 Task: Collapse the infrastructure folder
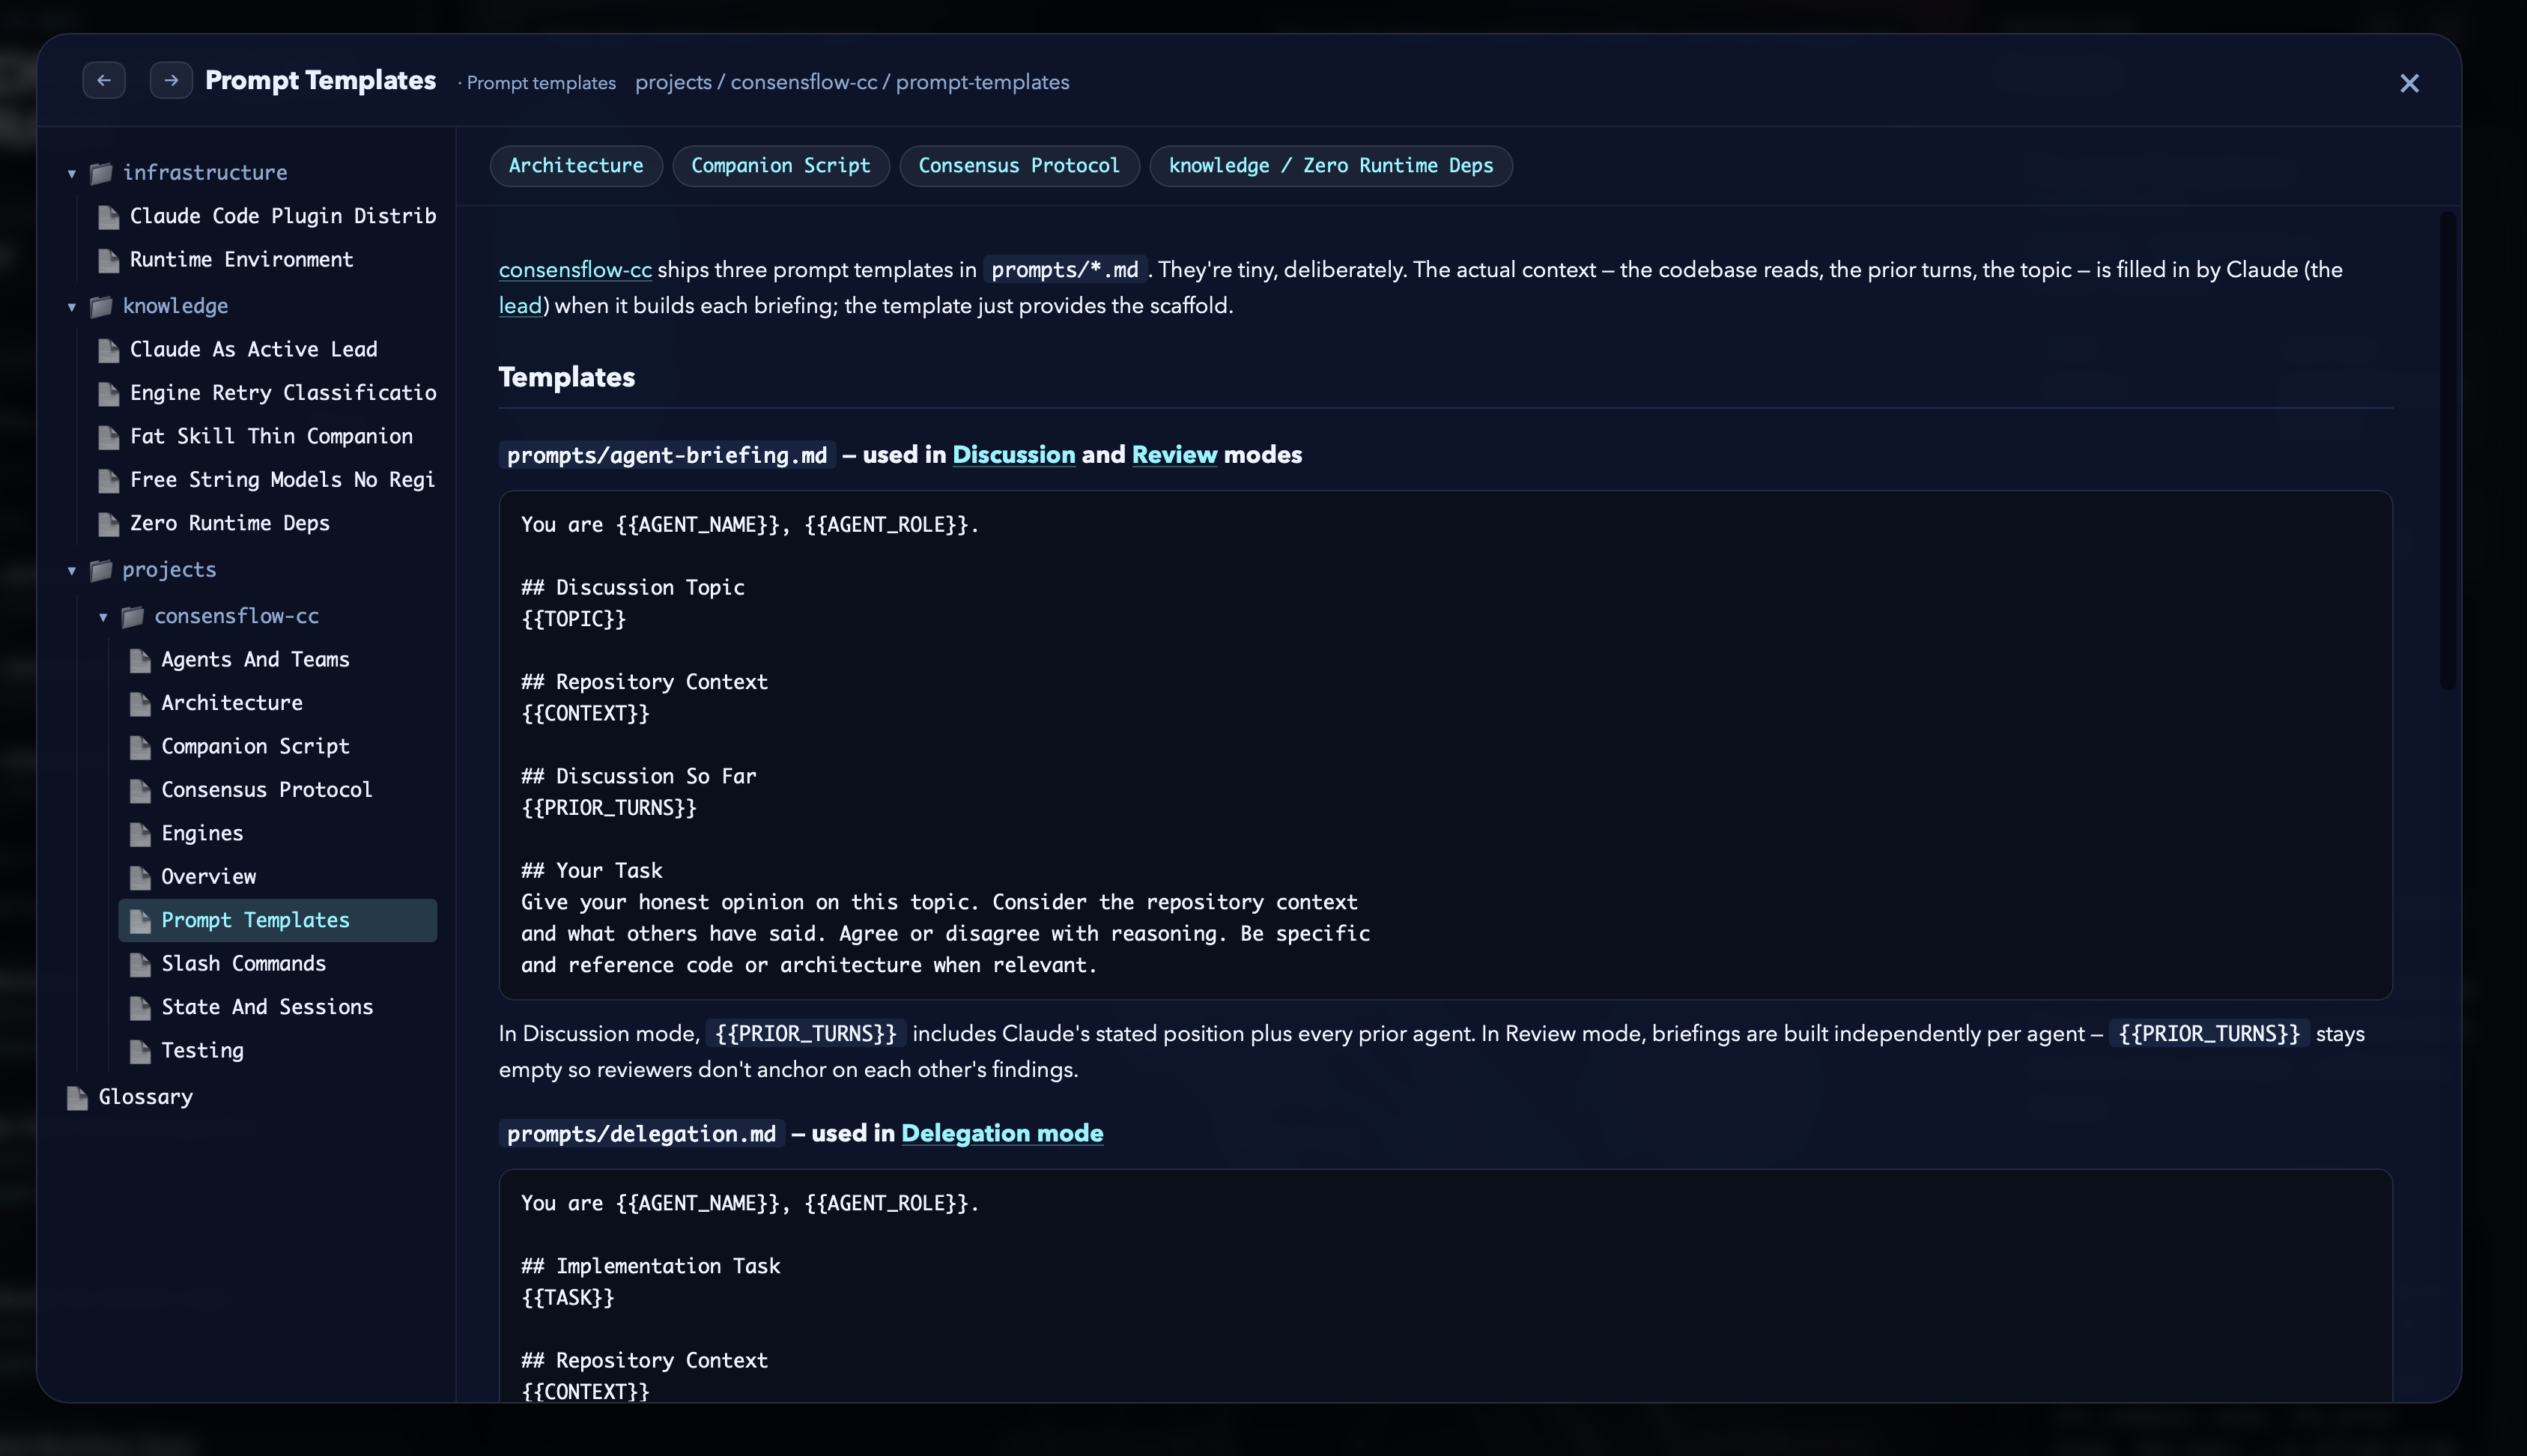click(x=72, y=173)
